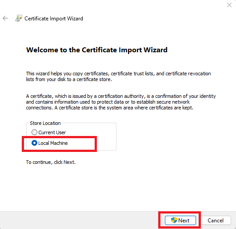Click the "Welcome to the Certificate Import Wizard" heading
236x229 pixels.
(x=97, y=50)
